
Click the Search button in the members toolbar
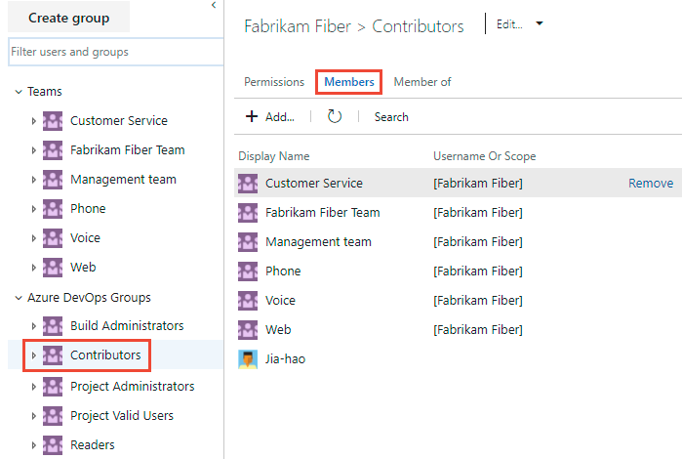(391, 116)
